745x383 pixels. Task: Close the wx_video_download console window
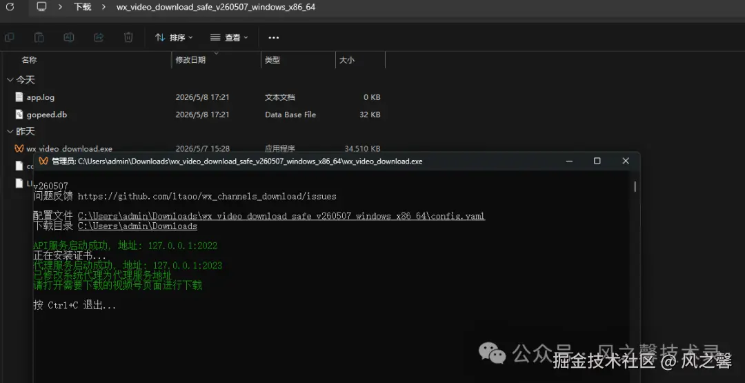pos(626,161)
